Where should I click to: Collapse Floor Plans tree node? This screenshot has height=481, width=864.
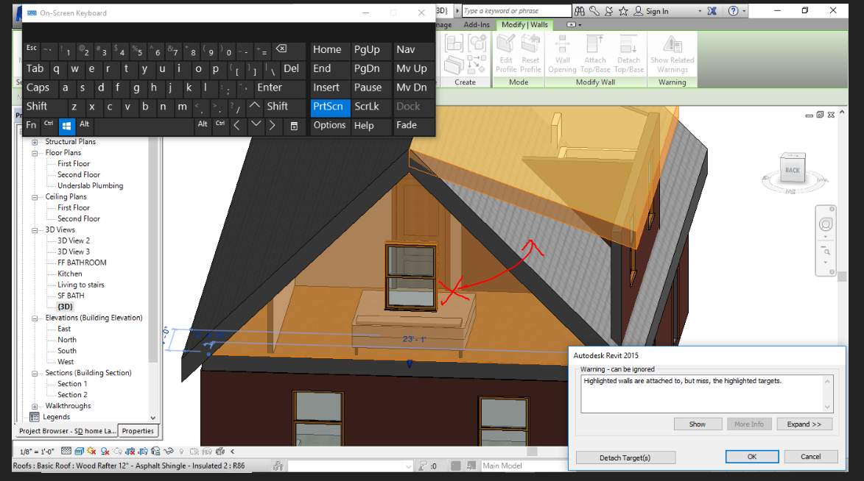[x=35, y=153]
